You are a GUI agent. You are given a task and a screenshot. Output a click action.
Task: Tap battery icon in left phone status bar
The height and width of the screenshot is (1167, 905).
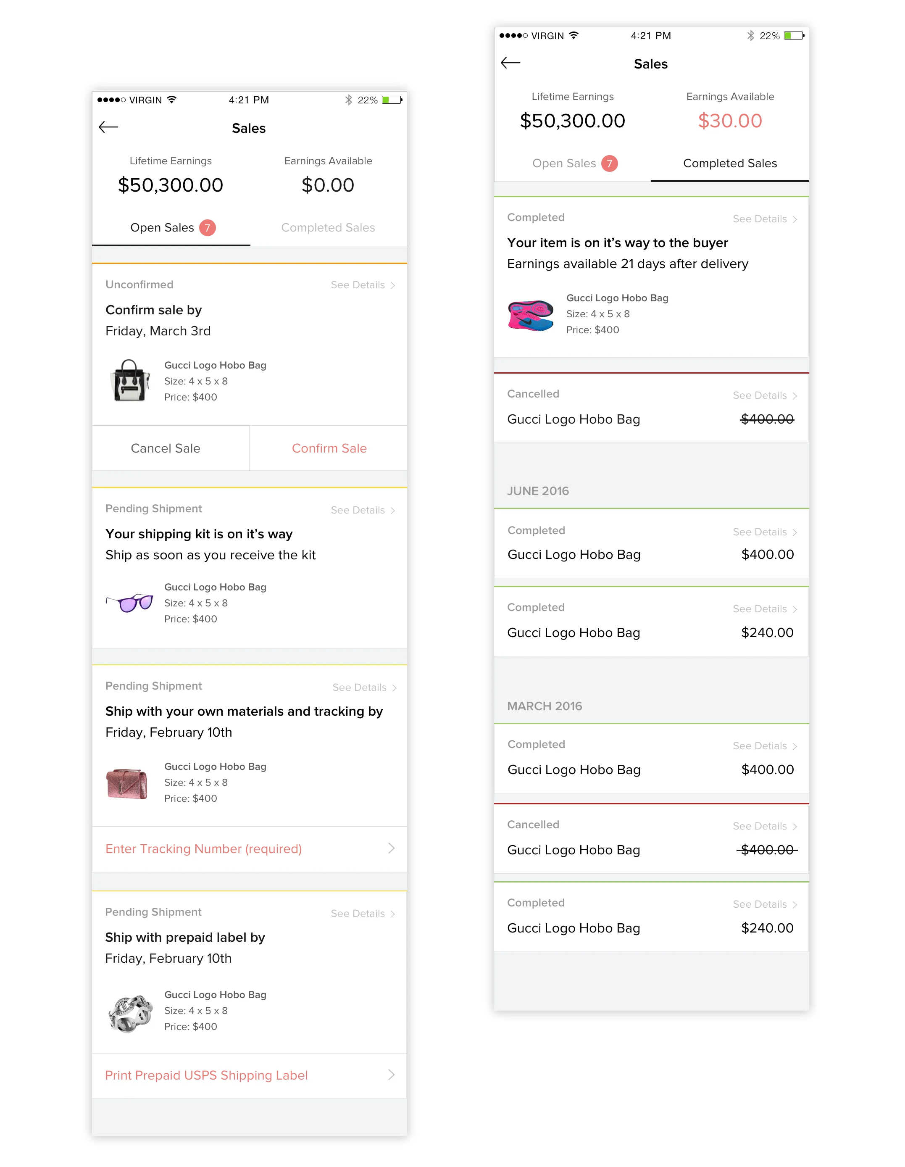tap(392, 100)
